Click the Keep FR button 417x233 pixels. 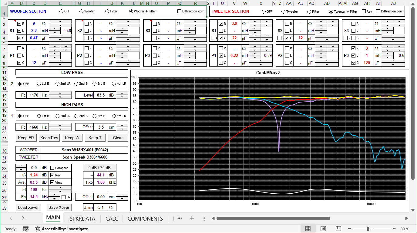coord(26,138)
